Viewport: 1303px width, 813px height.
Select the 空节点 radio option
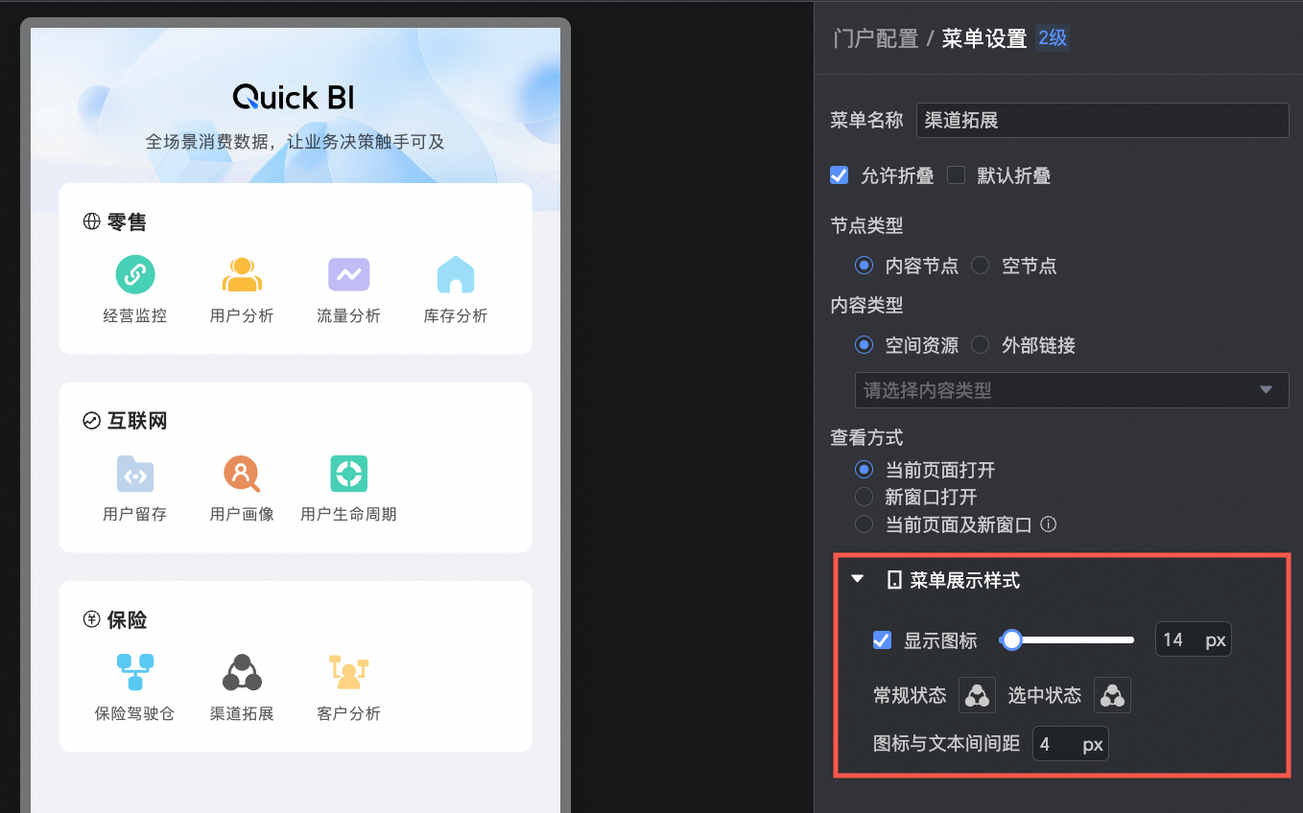[981, 266]
